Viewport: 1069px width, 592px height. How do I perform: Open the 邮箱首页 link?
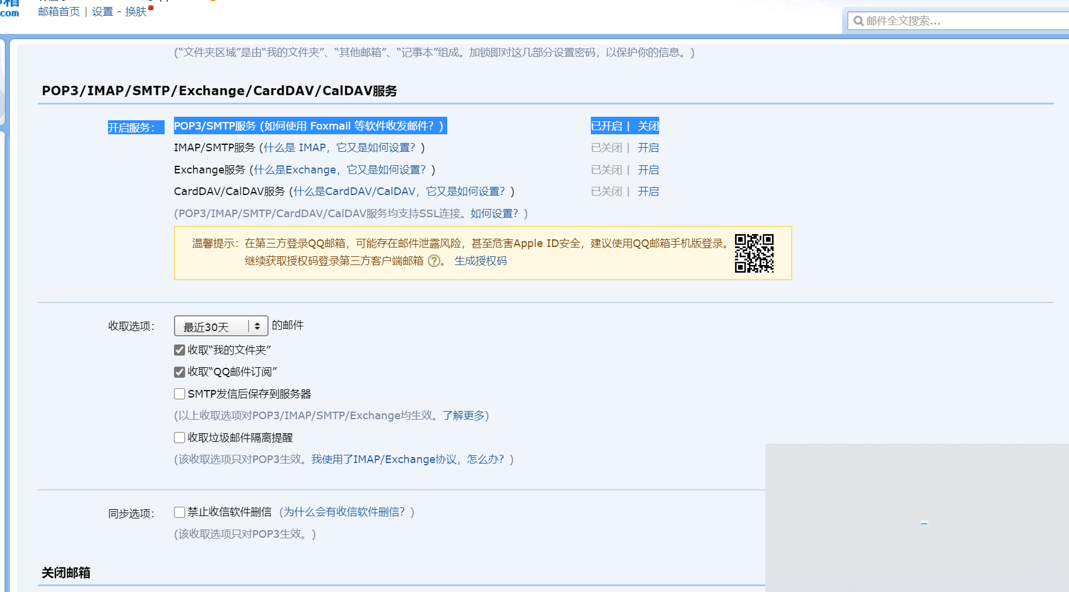click(x=59, y=12)
